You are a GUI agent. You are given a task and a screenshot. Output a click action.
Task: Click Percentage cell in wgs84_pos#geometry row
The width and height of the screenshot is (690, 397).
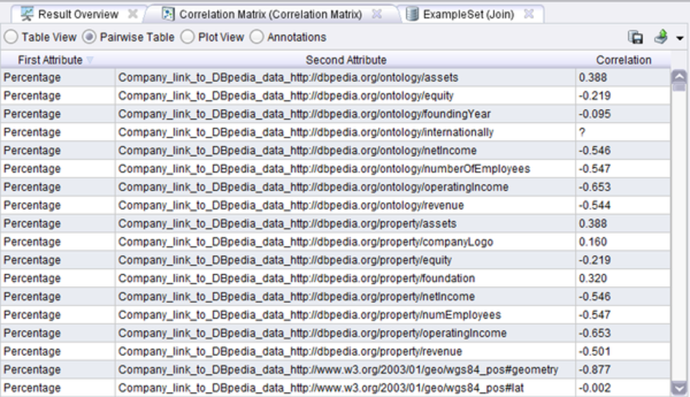point(57,370)
